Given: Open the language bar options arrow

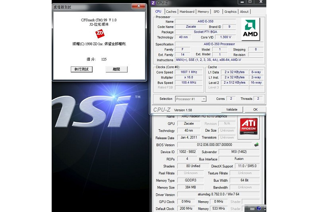Looking at the screenshot, I should [265, 210].
